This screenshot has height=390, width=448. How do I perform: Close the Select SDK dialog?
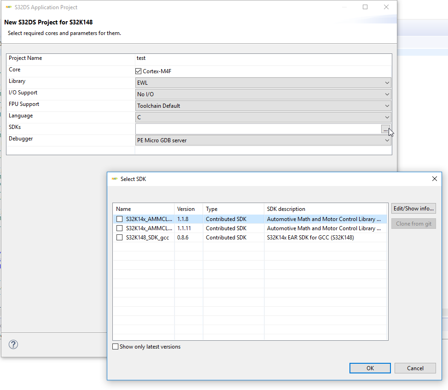[x=435, y=179]
